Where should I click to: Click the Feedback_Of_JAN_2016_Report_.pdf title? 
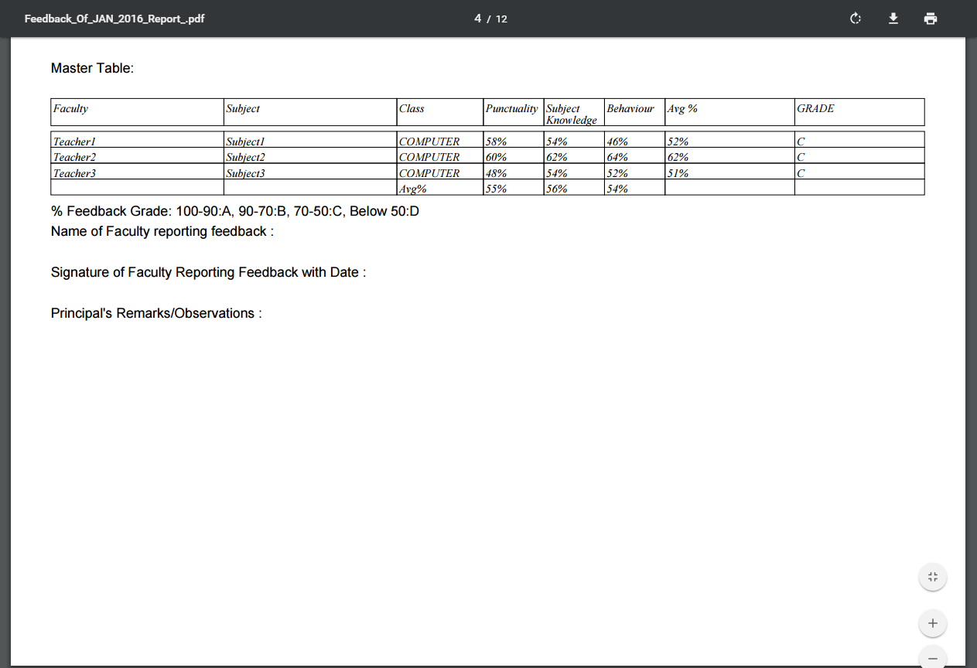click(x=114, y=19)
